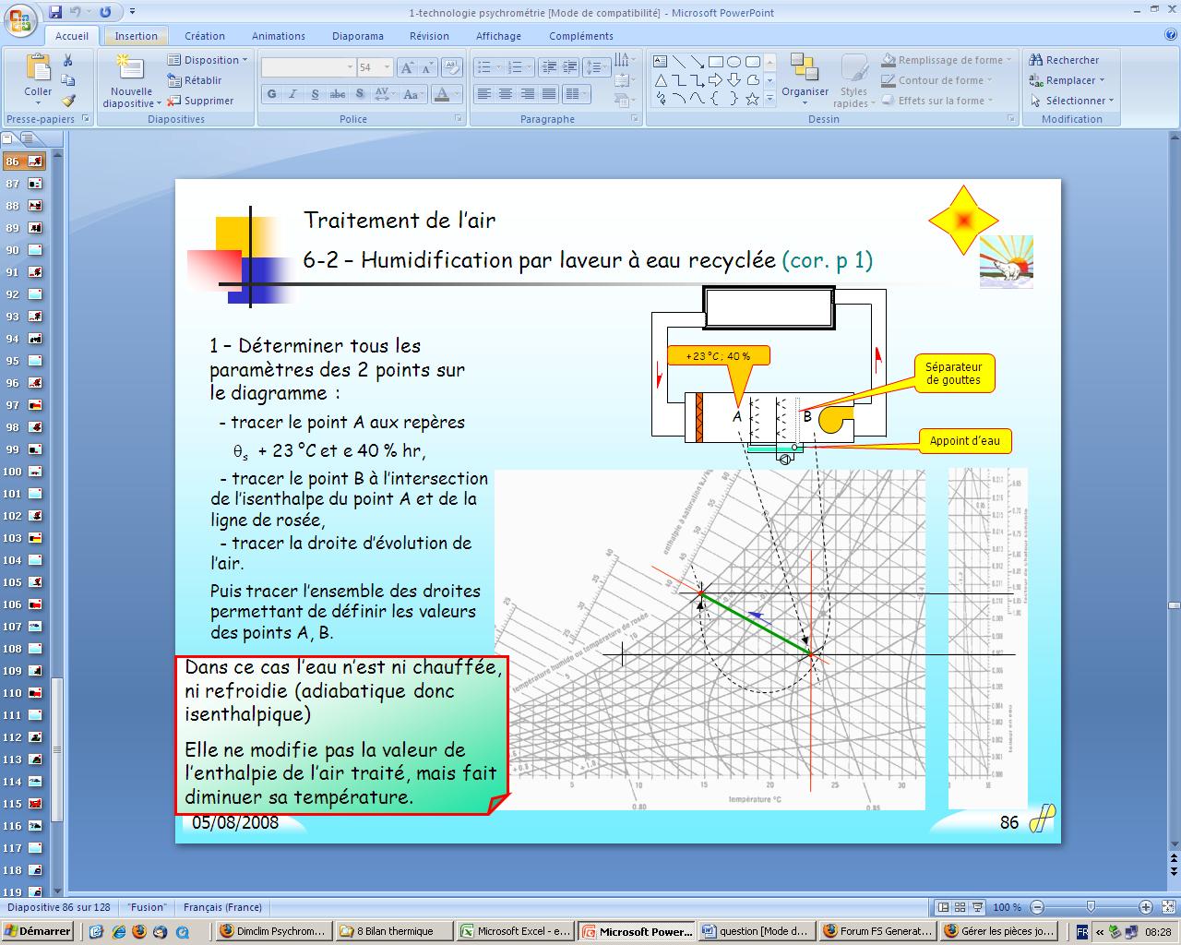The height and width of the screenshot is (945, 1181).
Task: Choose the isosceles triangle shape
Action: point(661,80)
